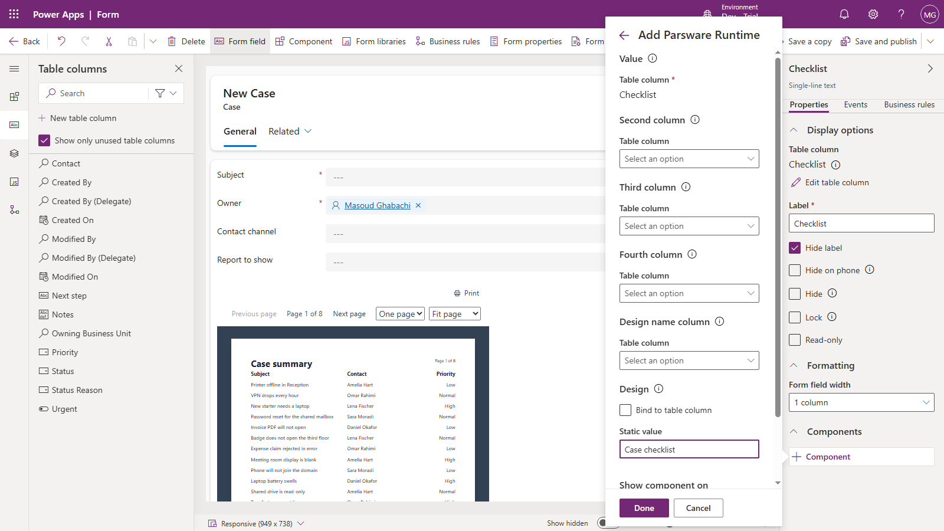Collapse Display options section
This screenshot has height=531, width=944.
pyautogui.click(x=794, y=130)
